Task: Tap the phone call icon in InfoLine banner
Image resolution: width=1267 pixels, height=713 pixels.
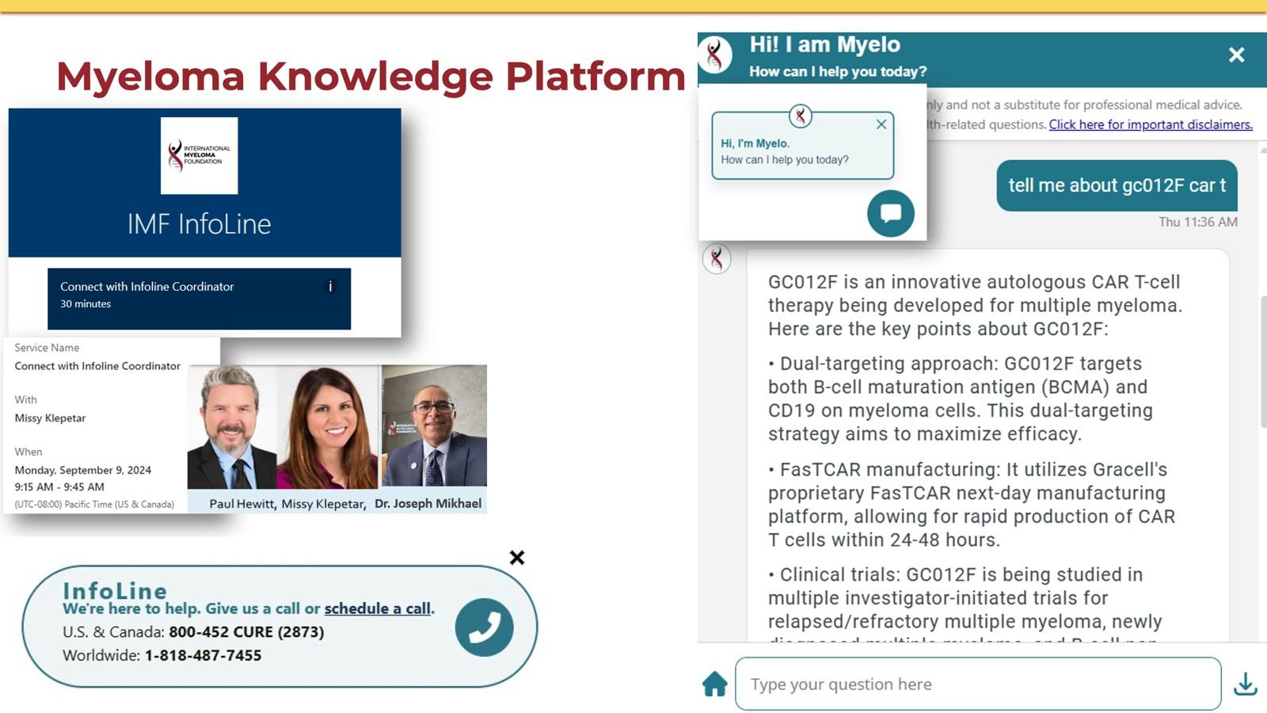Action: point(484,627)
